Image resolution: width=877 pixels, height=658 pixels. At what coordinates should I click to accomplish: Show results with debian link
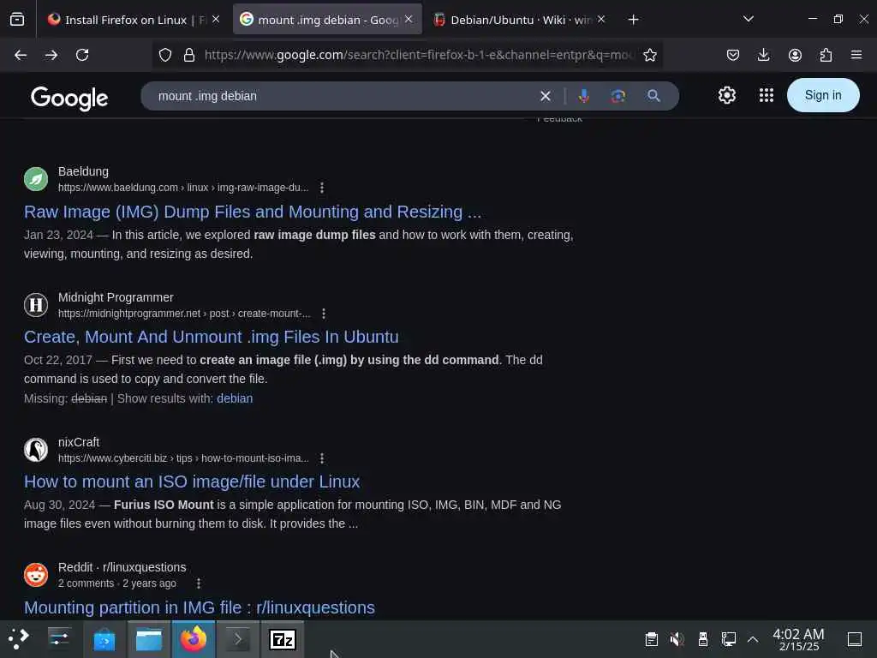click(235, 398)
